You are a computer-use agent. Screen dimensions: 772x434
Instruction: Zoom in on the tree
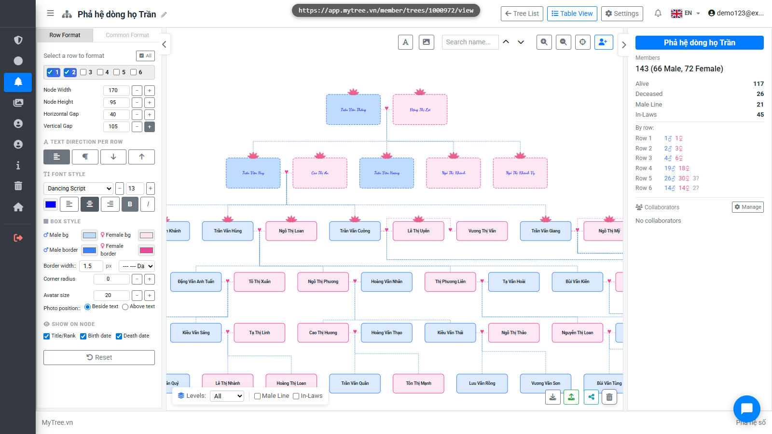[544, 42]
